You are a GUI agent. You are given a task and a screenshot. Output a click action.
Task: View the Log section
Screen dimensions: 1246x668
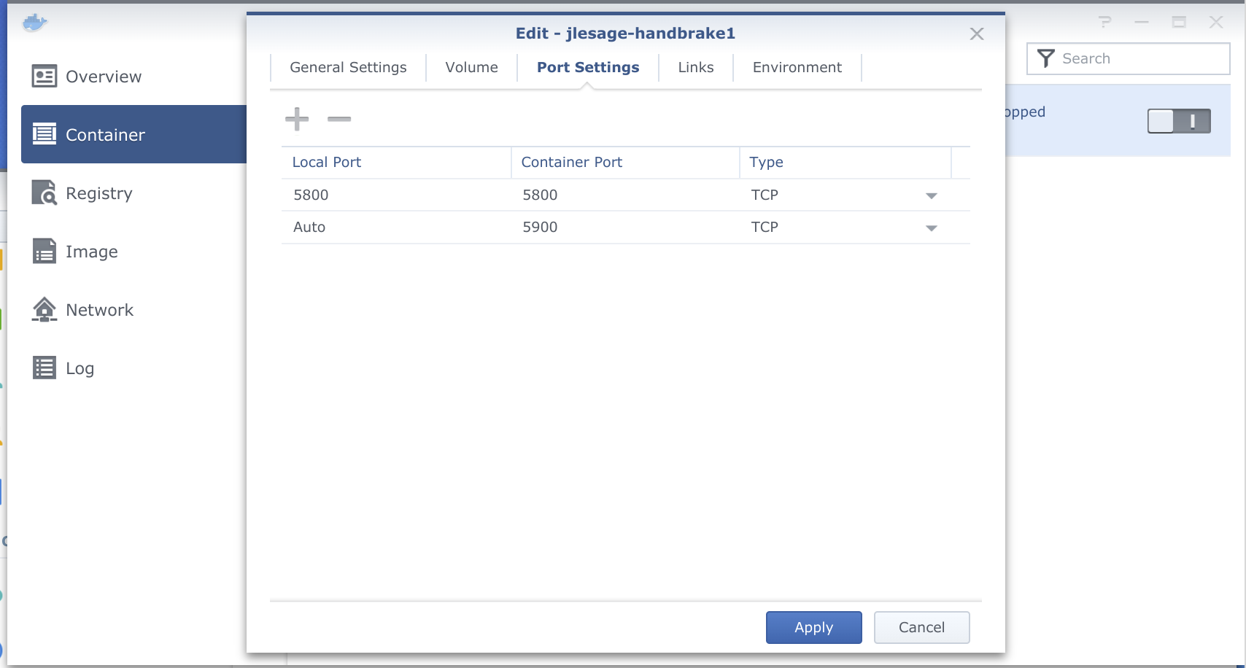[x=80, y=368]
